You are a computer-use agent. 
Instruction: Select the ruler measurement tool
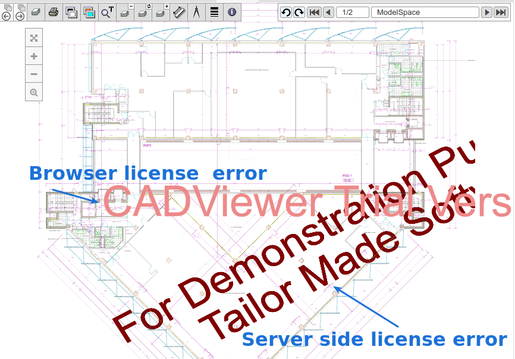pyautogui.click(x=178, y=12)
